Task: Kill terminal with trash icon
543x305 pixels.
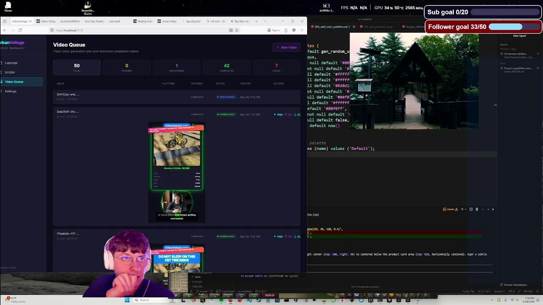Action: [x=477, y=209]
